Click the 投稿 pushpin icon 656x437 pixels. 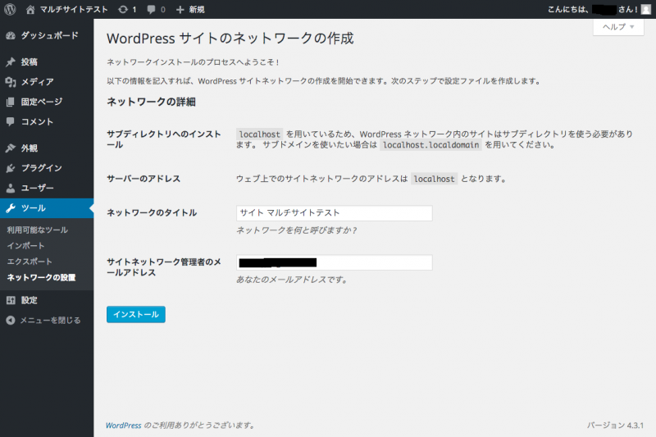tap(11, 61)
